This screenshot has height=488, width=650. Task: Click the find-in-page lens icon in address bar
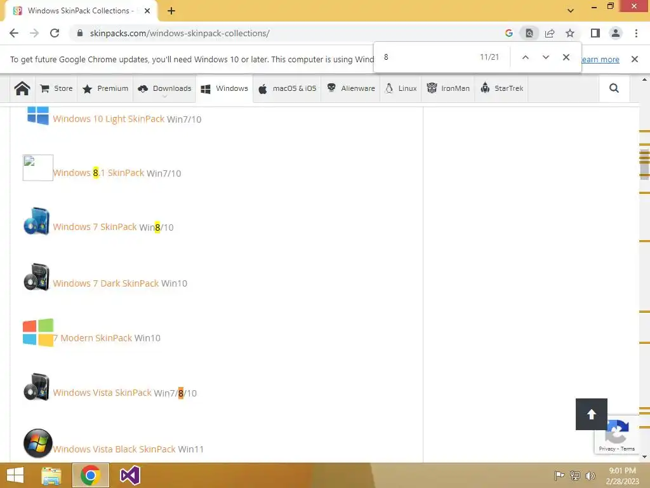click(x=529, y=33)
